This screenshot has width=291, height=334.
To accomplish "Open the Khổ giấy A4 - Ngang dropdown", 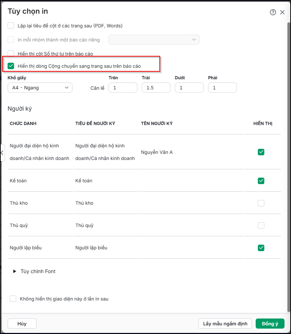I will pyautogui.click(x=40, y=88).
